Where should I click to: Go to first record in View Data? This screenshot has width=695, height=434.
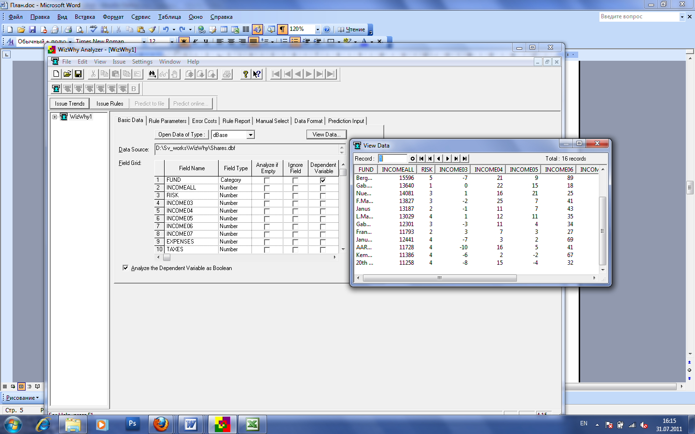click(x=421, y=159)
